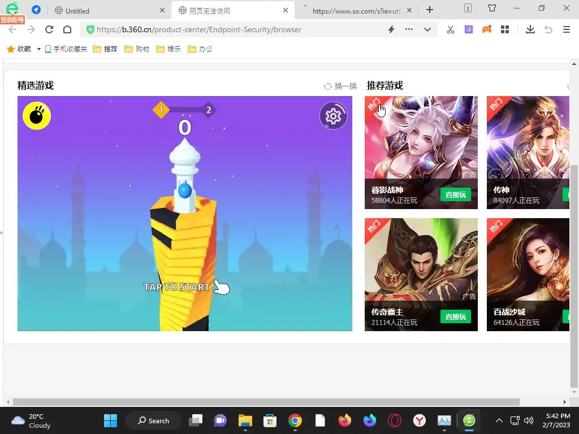
Task: Click the level 1 diamond marker
Action: coord(161,110)
